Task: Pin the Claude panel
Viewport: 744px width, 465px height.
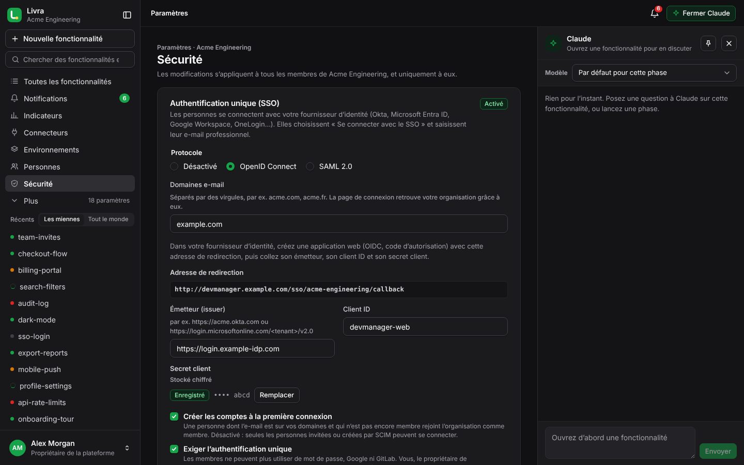Action: [x=708, y=43]
